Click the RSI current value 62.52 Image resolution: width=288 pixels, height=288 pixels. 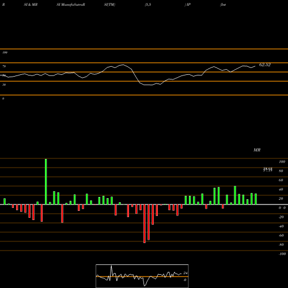coord(265,65)
